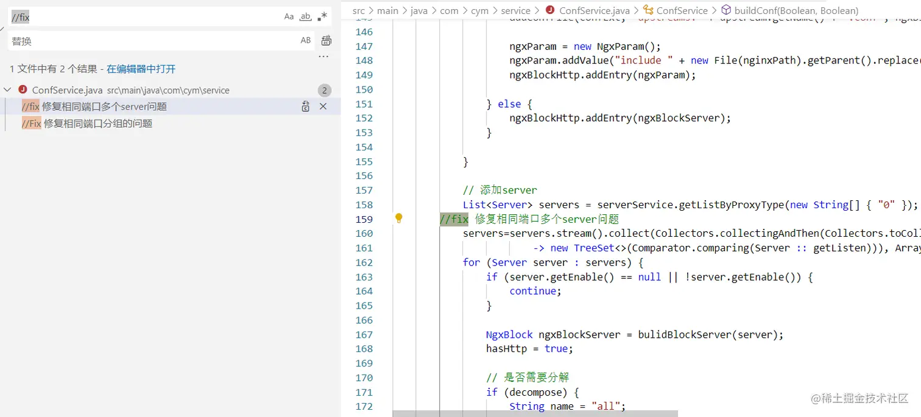
Task: Open ConfService class symbol breadcrumb
Action: [x=676, y=10]
